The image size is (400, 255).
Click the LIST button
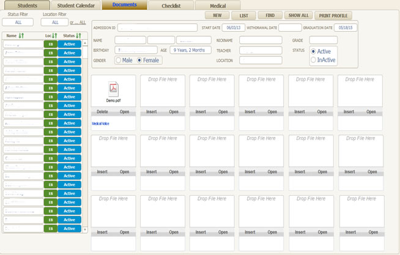point(243,15)
